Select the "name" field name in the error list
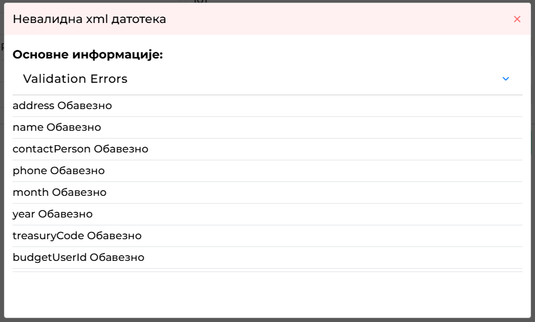Screen dimensions: 535x322 pos(28,127)
